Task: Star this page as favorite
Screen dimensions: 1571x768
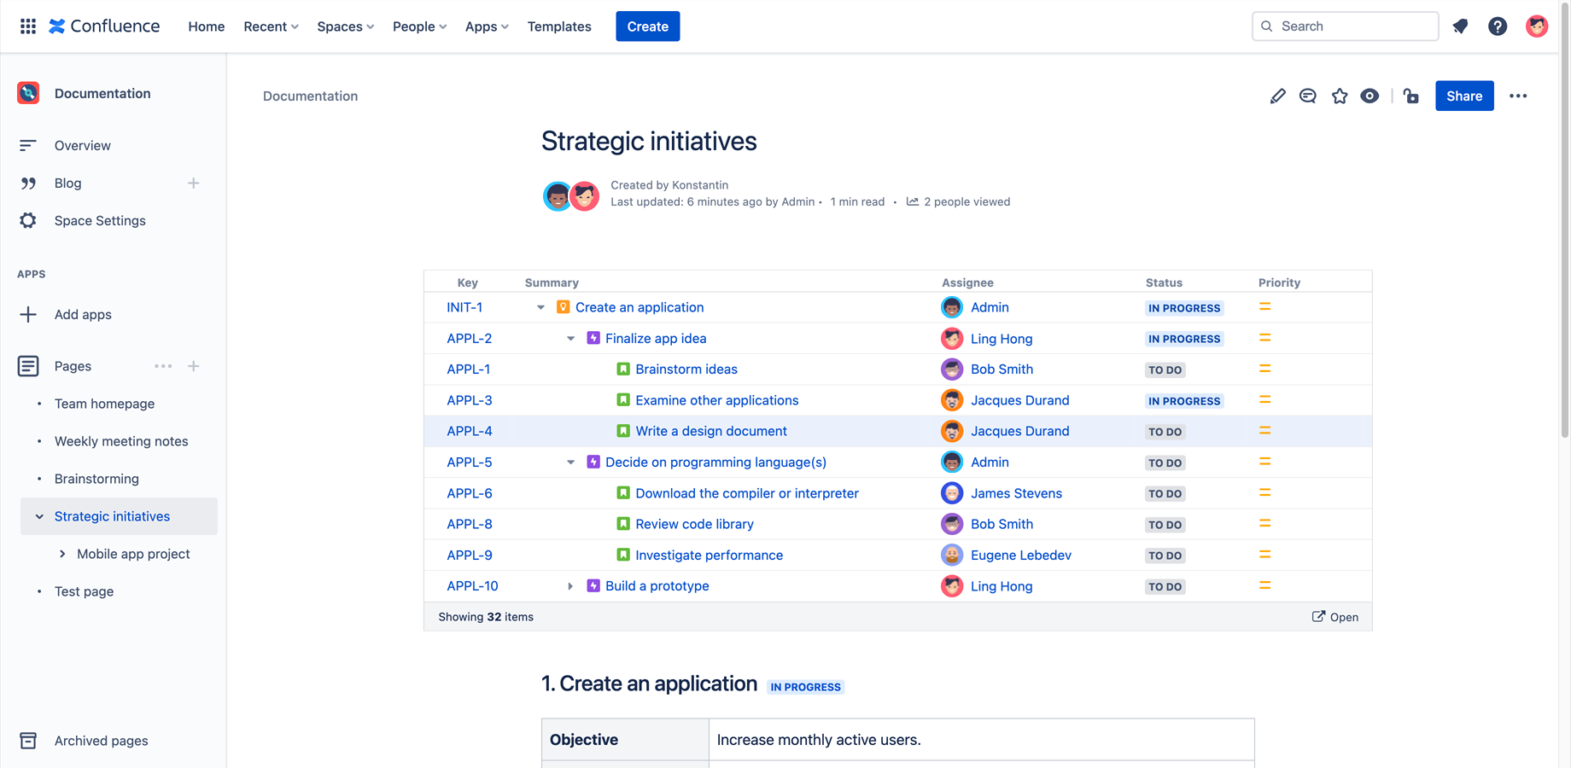Action: click(x=1339, y=96)
